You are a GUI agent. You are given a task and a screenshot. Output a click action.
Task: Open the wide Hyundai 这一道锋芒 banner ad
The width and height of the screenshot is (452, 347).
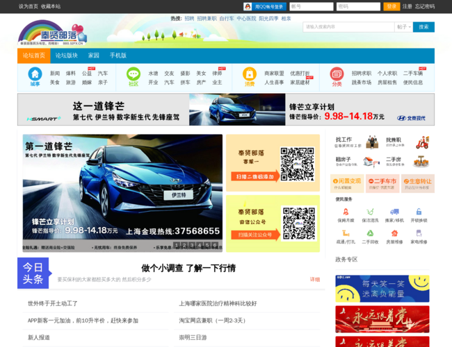click(226, 110)
